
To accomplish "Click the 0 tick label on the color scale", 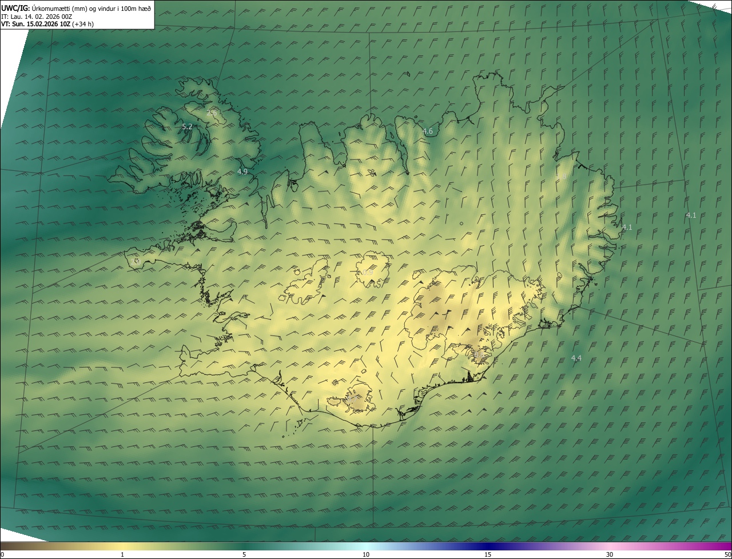I will pyautogui.click(x=2, y=554).
